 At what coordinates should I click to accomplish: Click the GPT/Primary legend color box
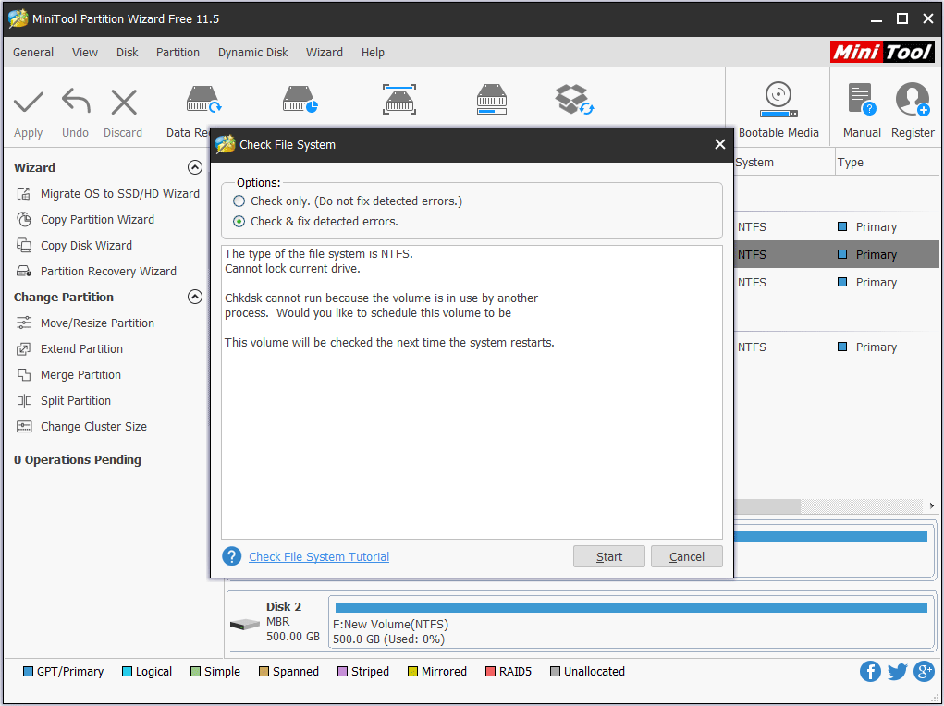pyautogui.click(x=28, y=671)
